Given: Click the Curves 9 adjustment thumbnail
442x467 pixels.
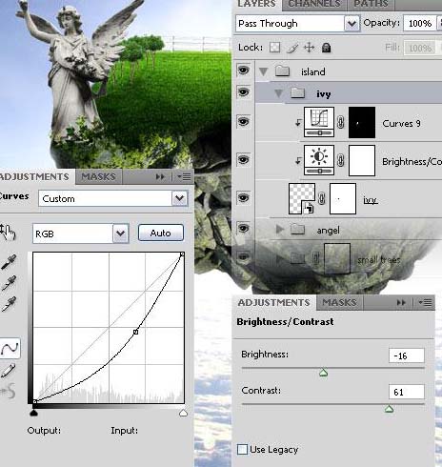Looking at the screenshot, I should click(319, 122).
